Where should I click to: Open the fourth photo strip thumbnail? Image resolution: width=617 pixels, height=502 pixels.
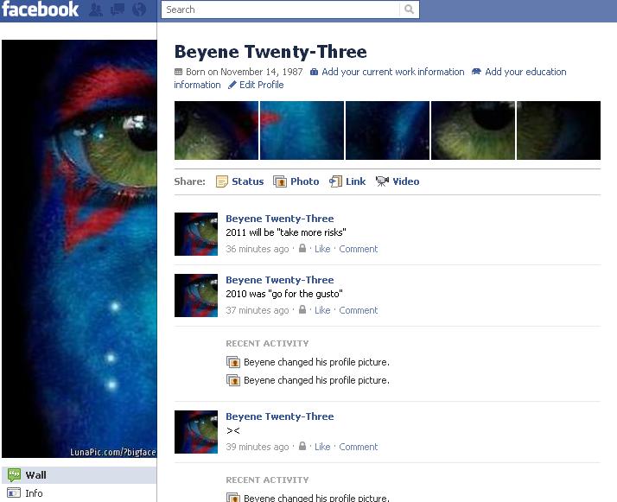(x=473, y=130)
